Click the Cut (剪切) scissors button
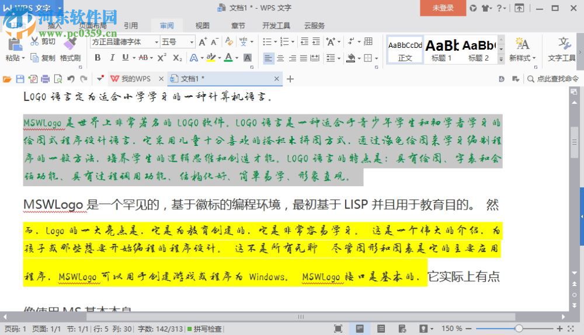 (x=43, y=41)
